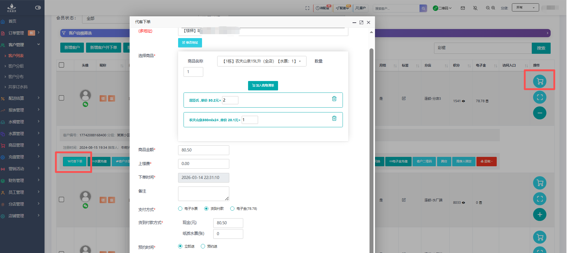Click the 备注 remarks text area
Viewport: 567px width, 253px height.
click(203, 193)
